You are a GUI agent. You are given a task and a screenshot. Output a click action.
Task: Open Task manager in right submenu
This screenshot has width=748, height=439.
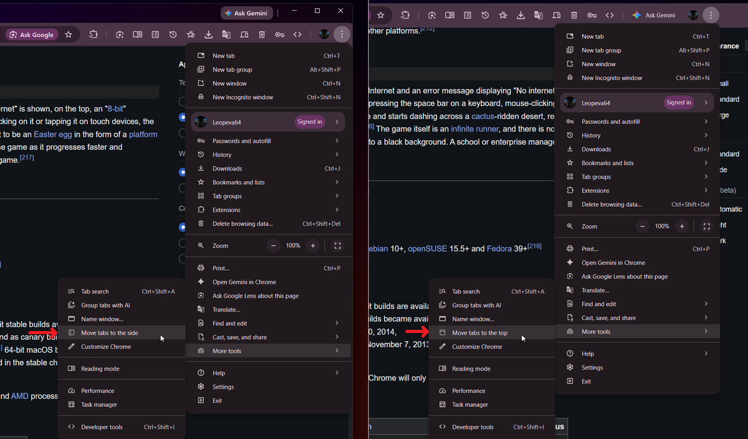coord(492,405)
